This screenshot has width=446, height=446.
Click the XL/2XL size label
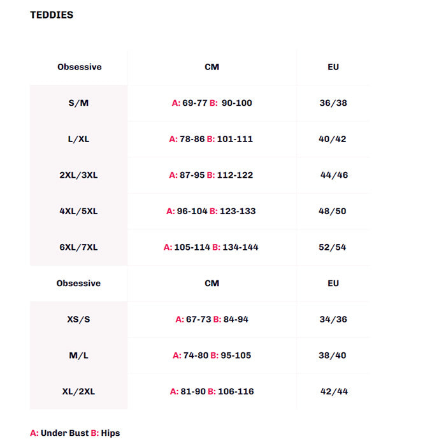pos(78,391)
